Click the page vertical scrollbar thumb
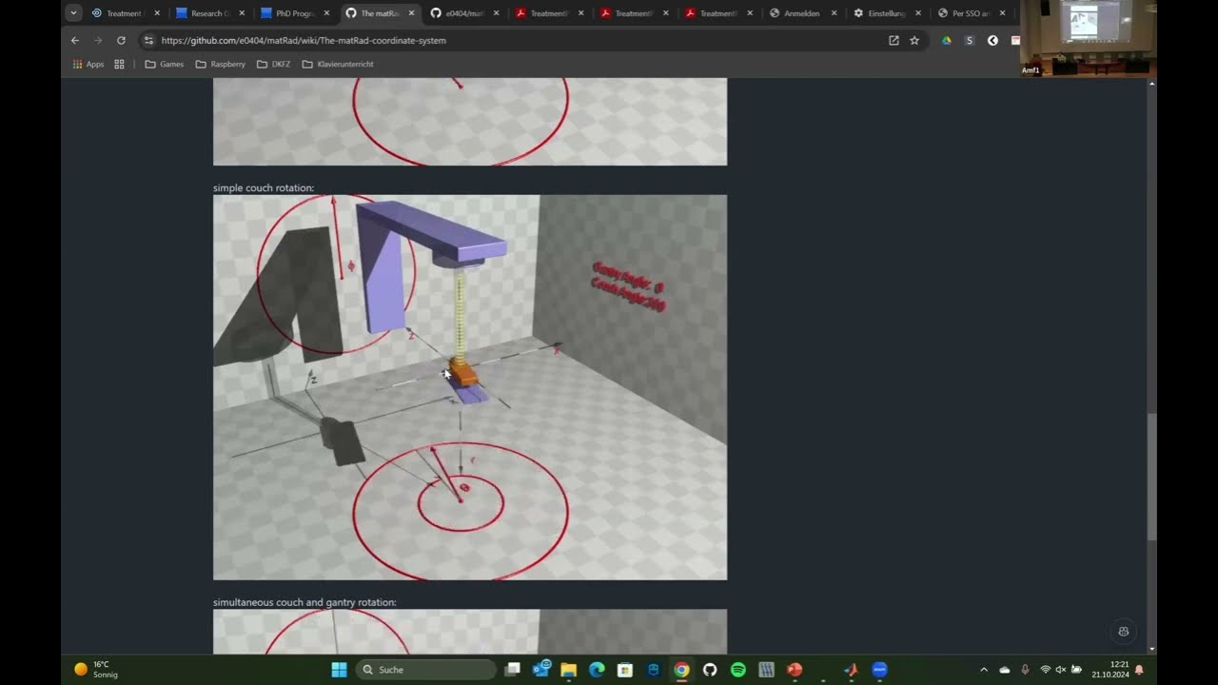Screen dimensions: 1218x685 1152,477
